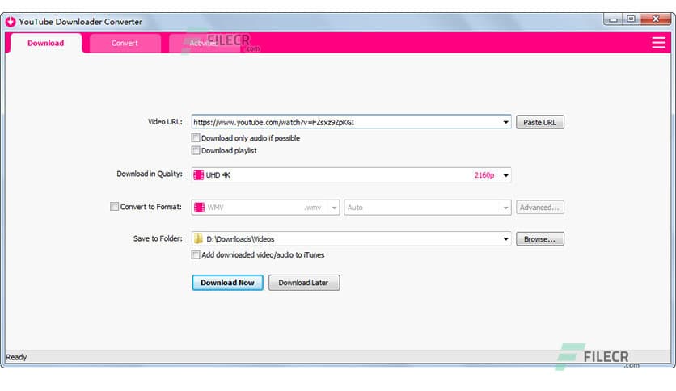Open the Activity tab
Image resolution: width=676 pixels, height=391 pixels.
pos(203,43)
